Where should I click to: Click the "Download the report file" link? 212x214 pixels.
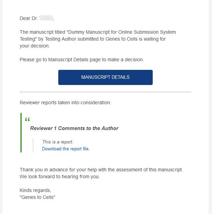coord(66,149)
